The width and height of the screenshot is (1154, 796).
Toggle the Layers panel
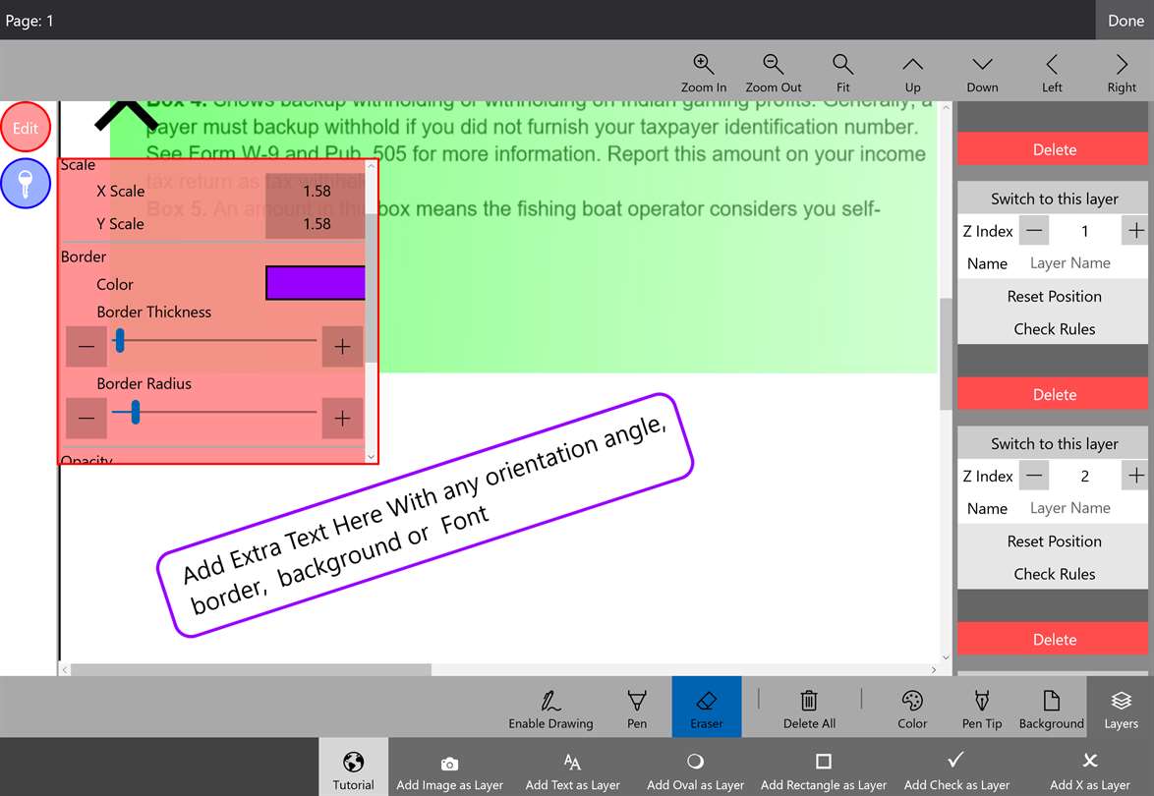click(1121, 707)
